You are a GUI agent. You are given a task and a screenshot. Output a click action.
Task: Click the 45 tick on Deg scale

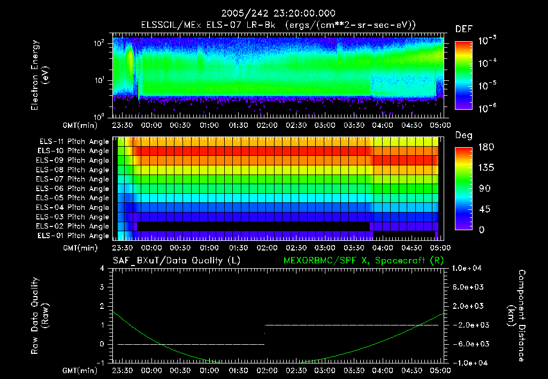pos(485,209)
